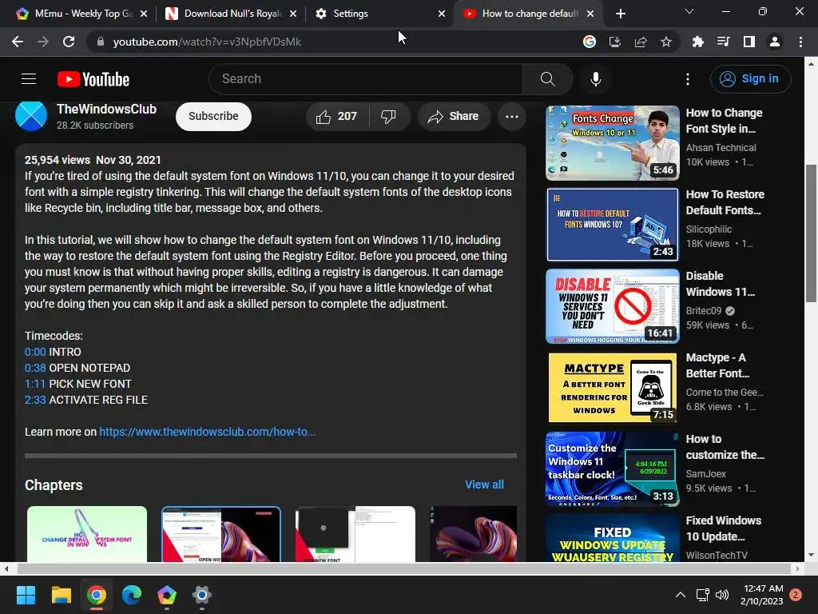The image size is (818, 614).
Task: Open thewindowsclub.com how-to link
Action: [x=208, y=432]
